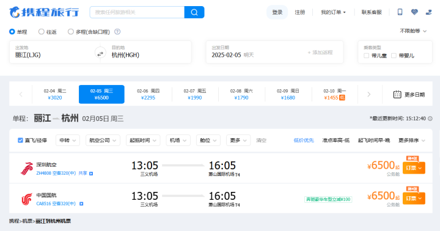The image size is (440, 231).
Task: Open the 机场 filter dropdown
Action: tap(178, 141)
